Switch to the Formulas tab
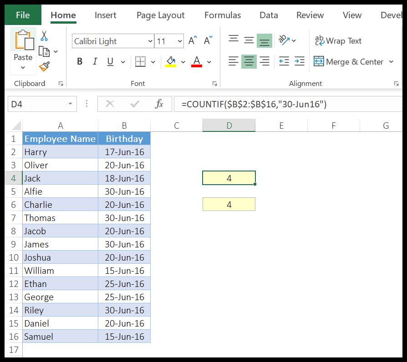407x362 pixels. pos(222,15)
